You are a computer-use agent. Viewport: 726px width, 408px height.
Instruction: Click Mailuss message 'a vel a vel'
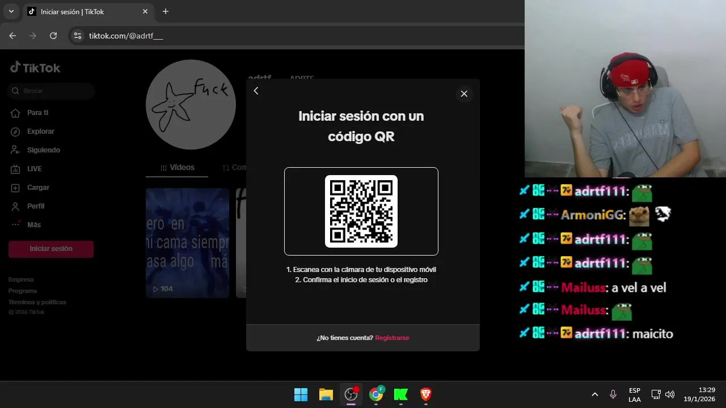639,287
